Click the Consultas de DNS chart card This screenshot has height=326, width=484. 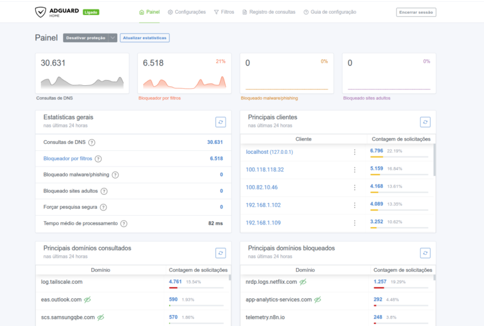tap(82, 74)
